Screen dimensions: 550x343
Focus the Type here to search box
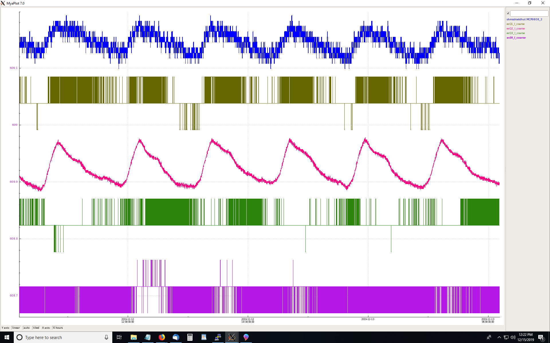point(63,337)
